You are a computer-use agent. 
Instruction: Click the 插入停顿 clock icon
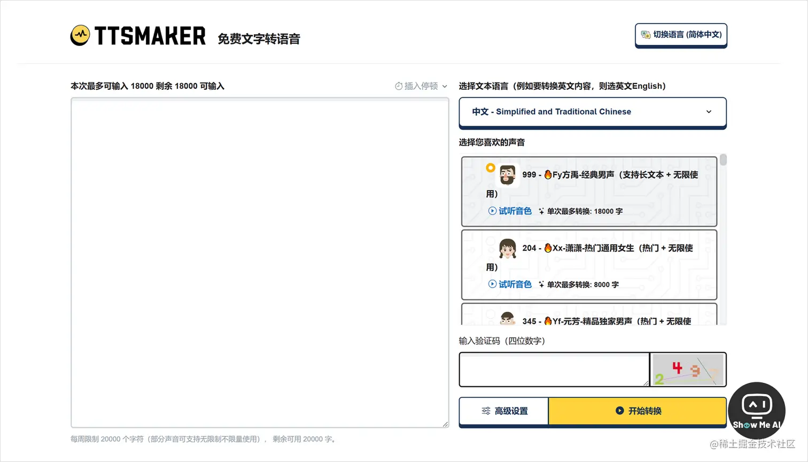pyautogui.click(x=399, y=86)
